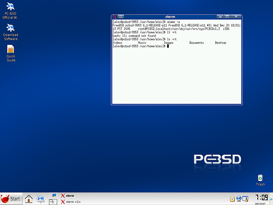Image resolution: width=273 pixels, height=205 pixels.
Task: Open the Klipper clipboard tray icon
Action: [233, 198]
